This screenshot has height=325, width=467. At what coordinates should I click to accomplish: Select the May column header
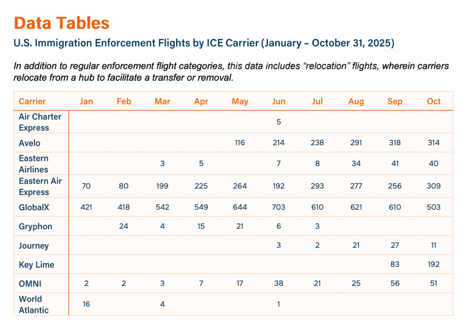point(240,101)
